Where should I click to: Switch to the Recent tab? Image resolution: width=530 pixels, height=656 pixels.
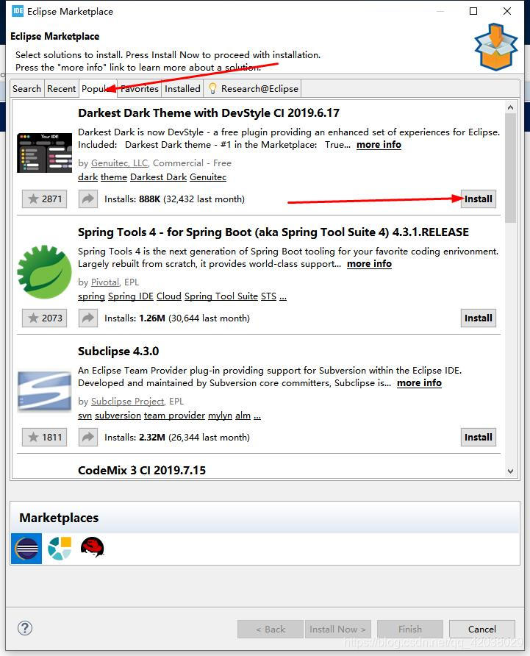62,89
